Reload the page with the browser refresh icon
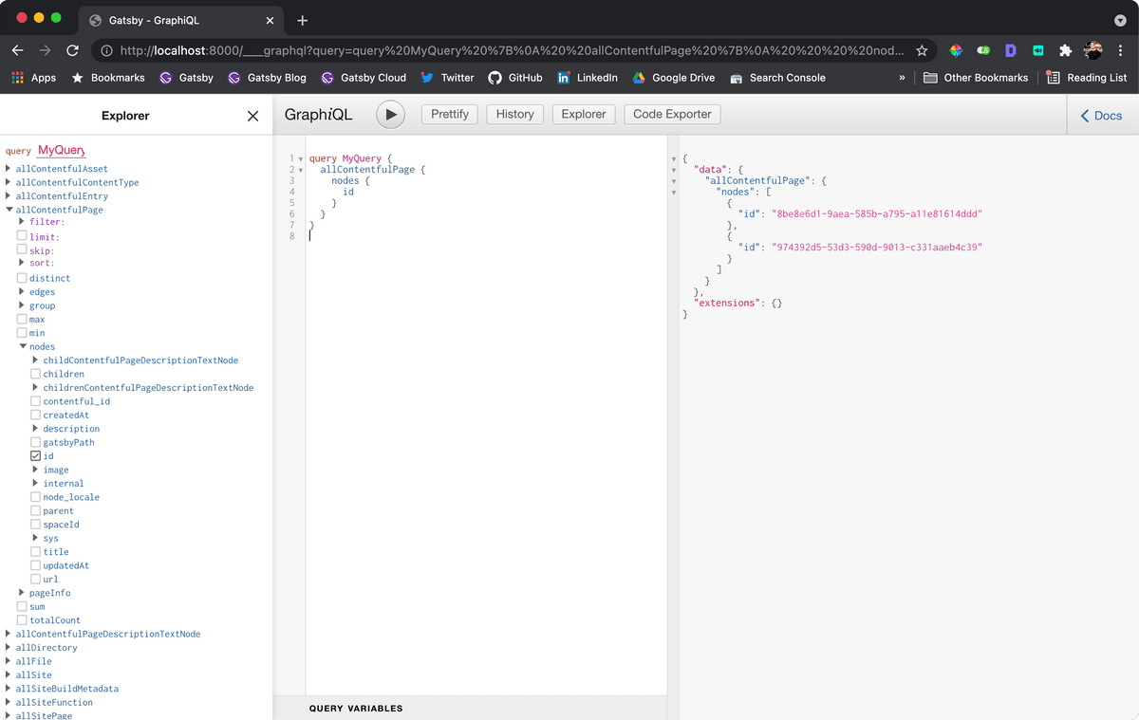Screen dimensions: 1139x720 [x=73, y=50]
